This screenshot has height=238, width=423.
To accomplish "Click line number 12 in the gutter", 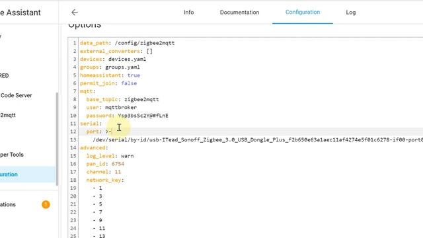I will click(x=73, y=132).
